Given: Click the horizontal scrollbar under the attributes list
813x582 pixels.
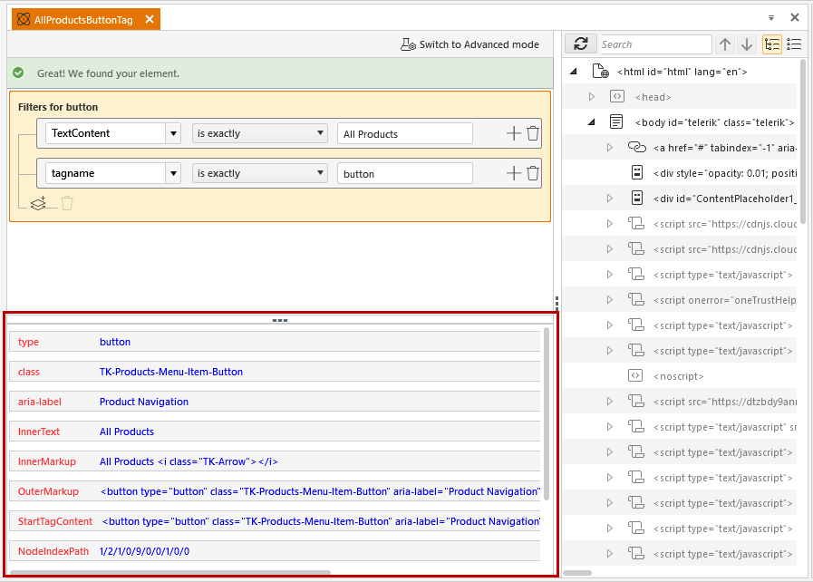Looking at the screenshot, I should (170, 573).
